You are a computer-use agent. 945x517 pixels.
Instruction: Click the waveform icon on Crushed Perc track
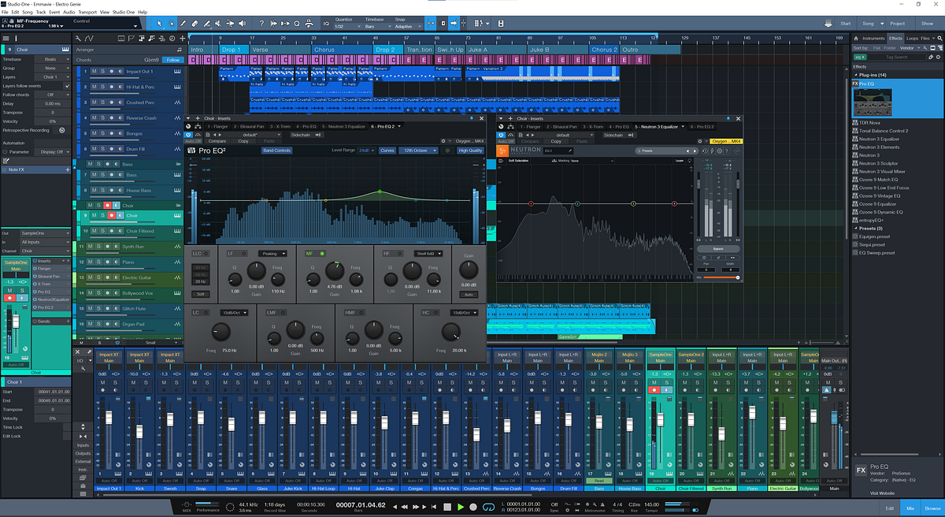click(x=177, y=102)
